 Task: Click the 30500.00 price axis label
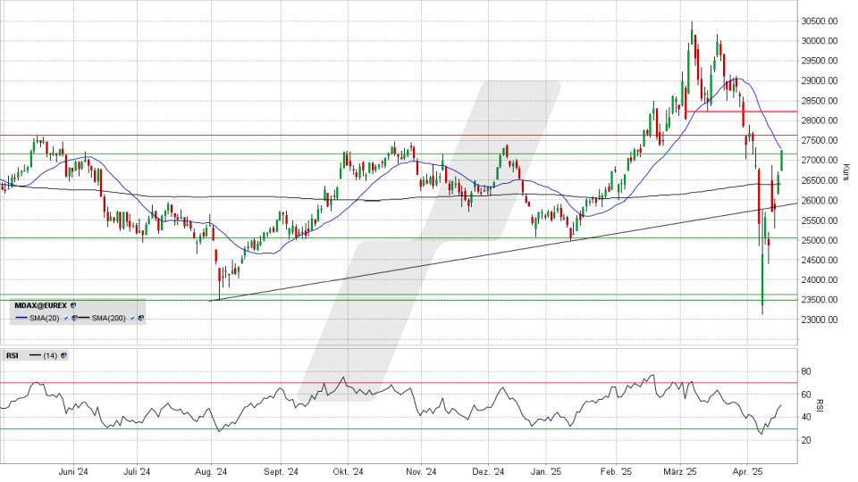coord(819,21)
